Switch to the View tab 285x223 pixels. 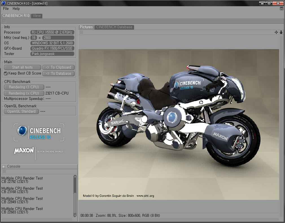tap(37, 16)
